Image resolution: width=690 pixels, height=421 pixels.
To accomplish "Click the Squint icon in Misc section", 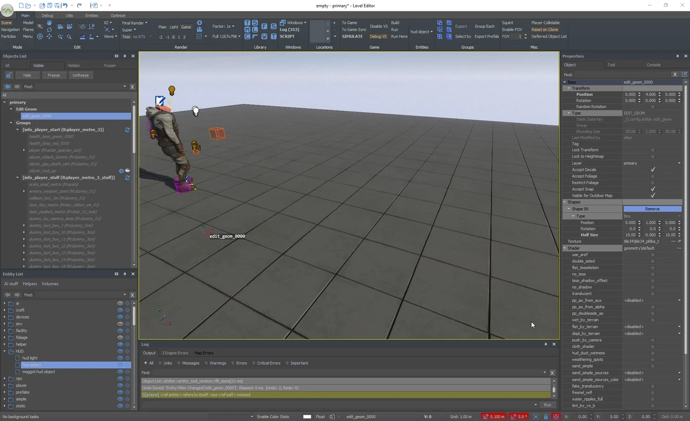I will click(507, 22).
